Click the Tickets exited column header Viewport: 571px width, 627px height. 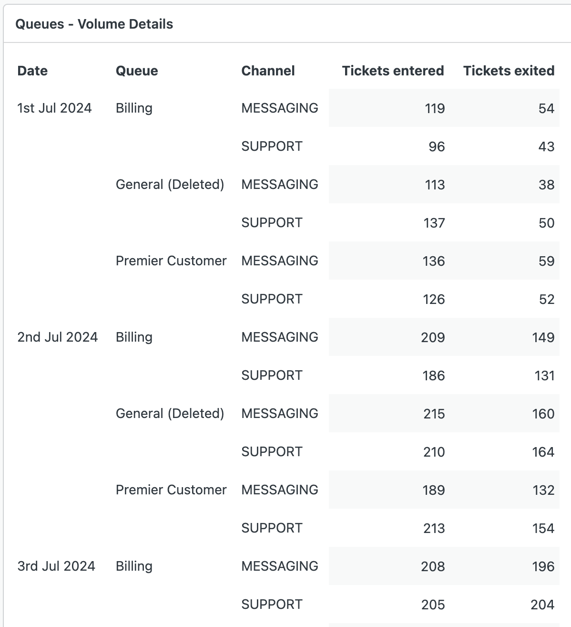tap(509, 71)
